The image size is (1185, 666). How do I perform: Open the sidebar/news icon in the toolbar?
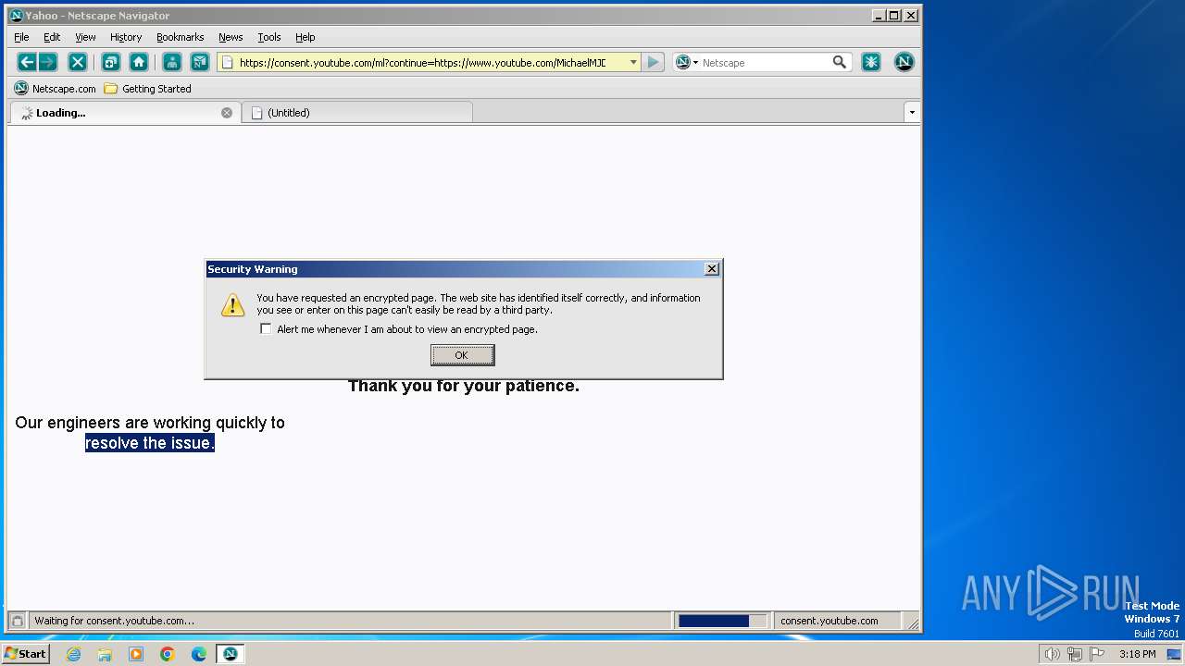tap(200, 62)
